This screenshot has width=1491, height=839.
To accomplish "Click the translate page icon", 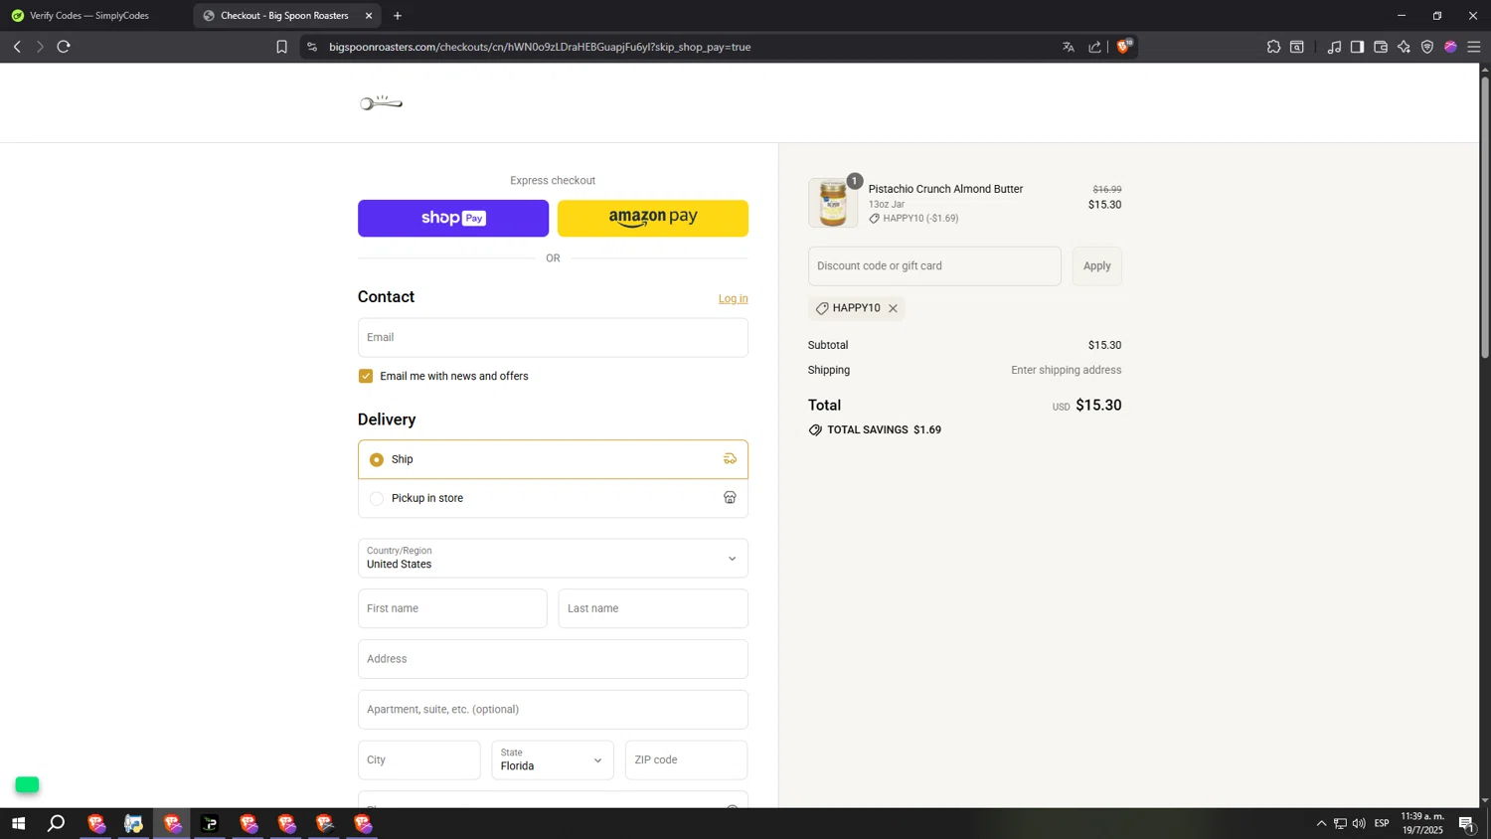I will [x=1069, y=47].
